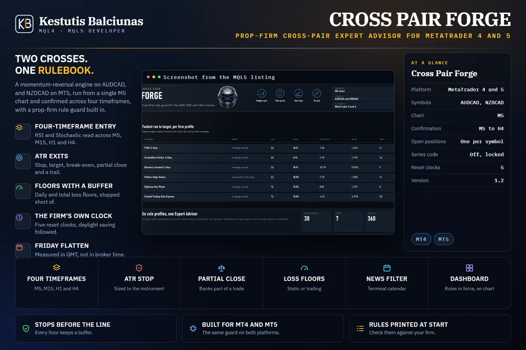This screenshot has width=526, height=350.
Task: Click the Stops Before The Line shield-check icon
Action: point(26,328)
